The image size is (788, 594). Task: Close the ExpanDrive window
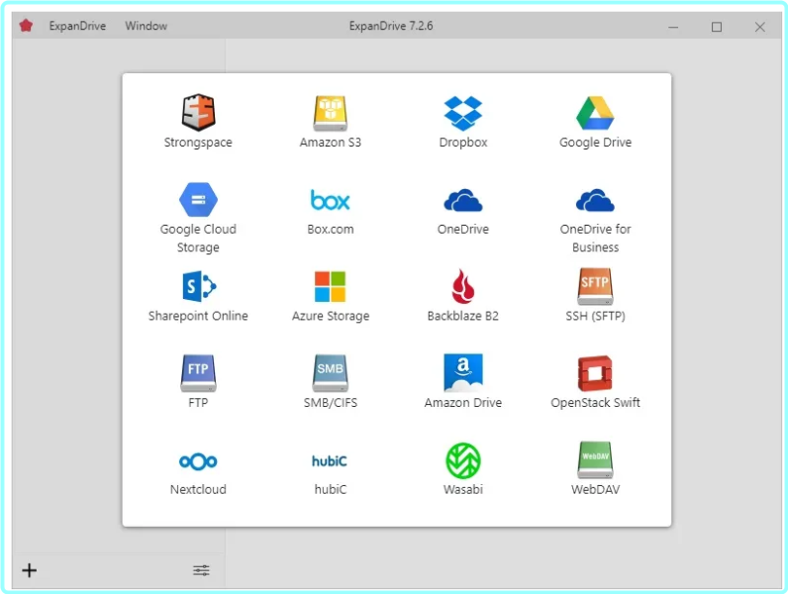pos(760,27)
